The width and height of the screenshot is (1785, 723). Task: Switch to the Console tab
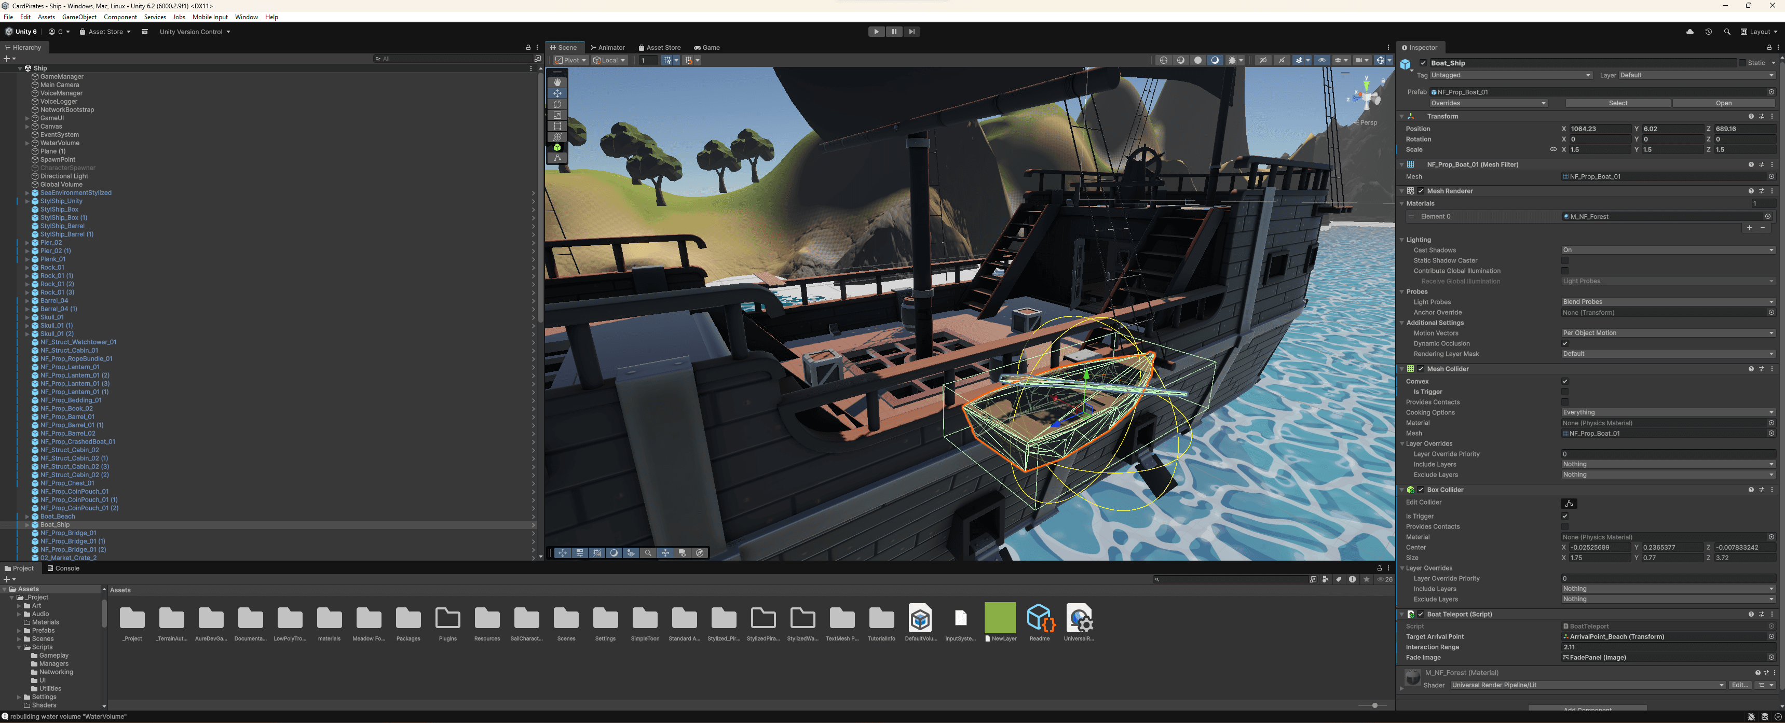pyautogui.click(x=66, y=568)
